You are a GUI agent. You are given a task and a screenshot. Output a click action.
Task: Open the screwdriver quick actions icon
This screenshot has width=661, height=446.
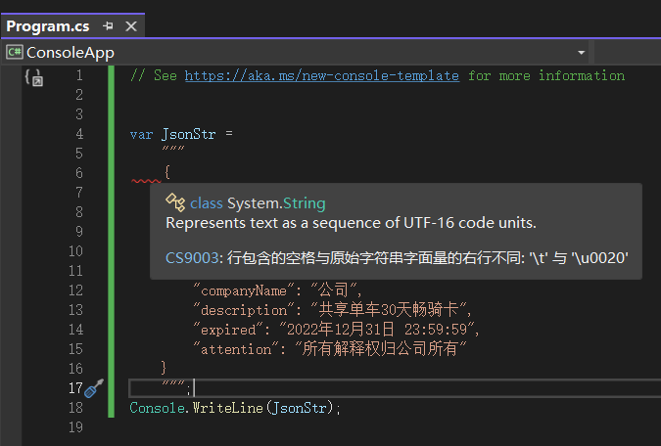pos(94,388)
